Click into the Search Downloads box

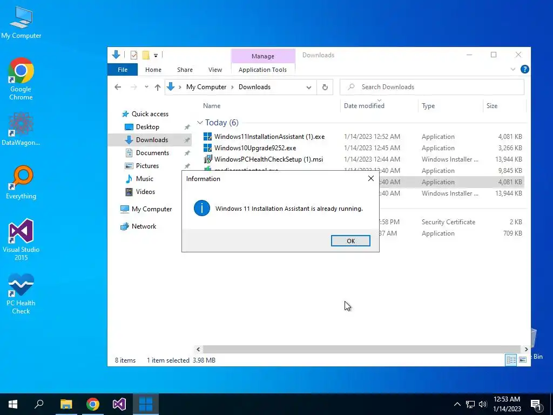point(432,87)
